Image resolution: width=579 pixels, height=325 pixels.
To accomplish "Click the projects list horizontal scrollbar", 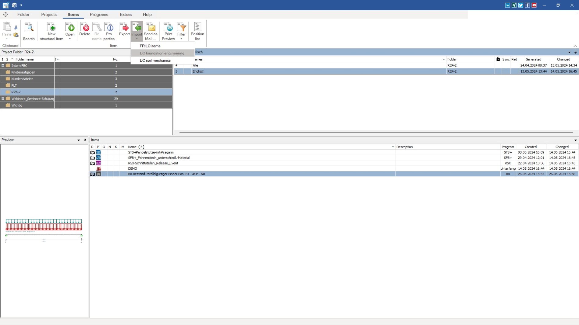I will [376, 133].
